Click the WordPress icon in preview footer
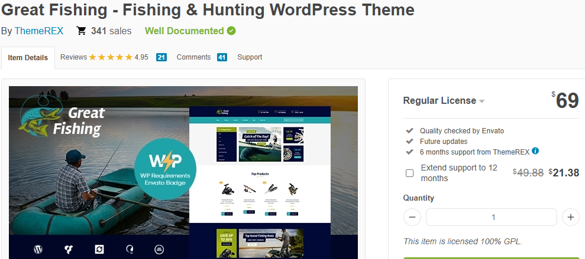585x259 pixels. [38, 249]
